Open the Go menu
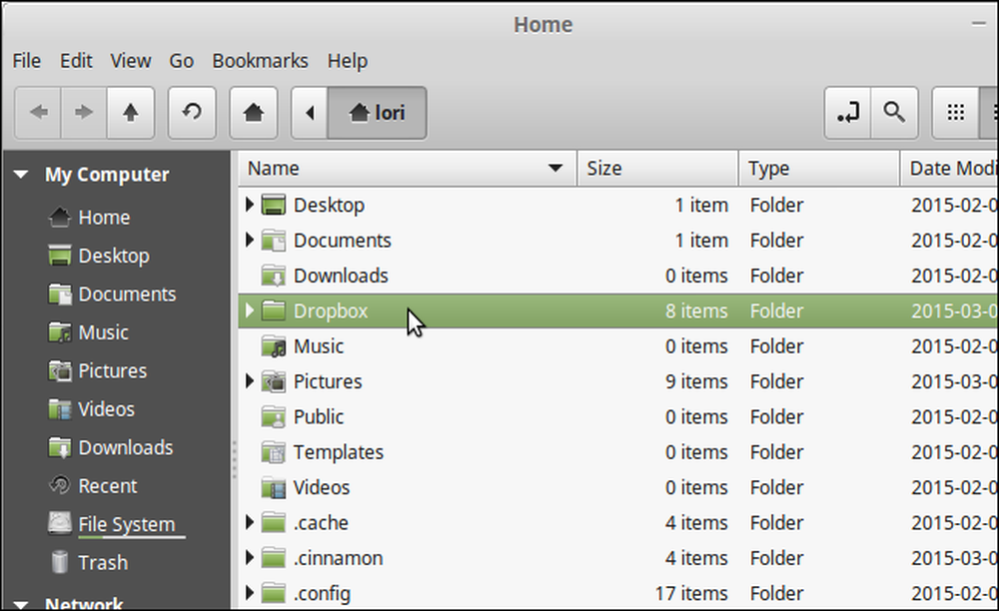This screenshot has width=999, height=611. tap(181, 61)
